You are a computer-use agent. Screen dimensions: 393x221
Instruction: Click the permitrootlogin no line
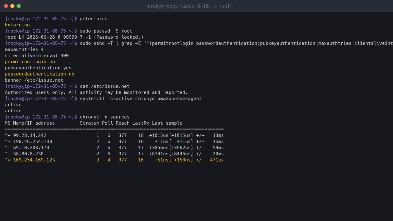(x=30, y=62)
